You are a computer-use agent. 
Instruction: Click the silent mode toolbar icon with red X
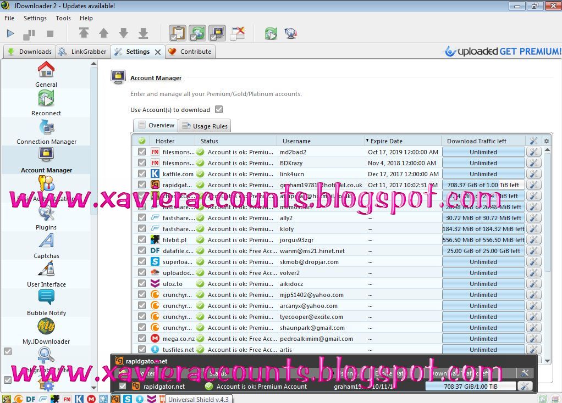click(237, 33)
